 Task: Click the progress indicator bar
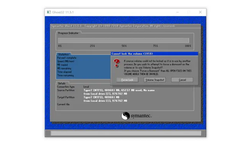(x=123, y=40)
